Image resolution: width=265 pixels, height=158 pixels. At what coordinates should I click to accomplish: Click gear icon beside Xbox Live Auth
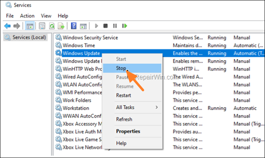(58, 132)
